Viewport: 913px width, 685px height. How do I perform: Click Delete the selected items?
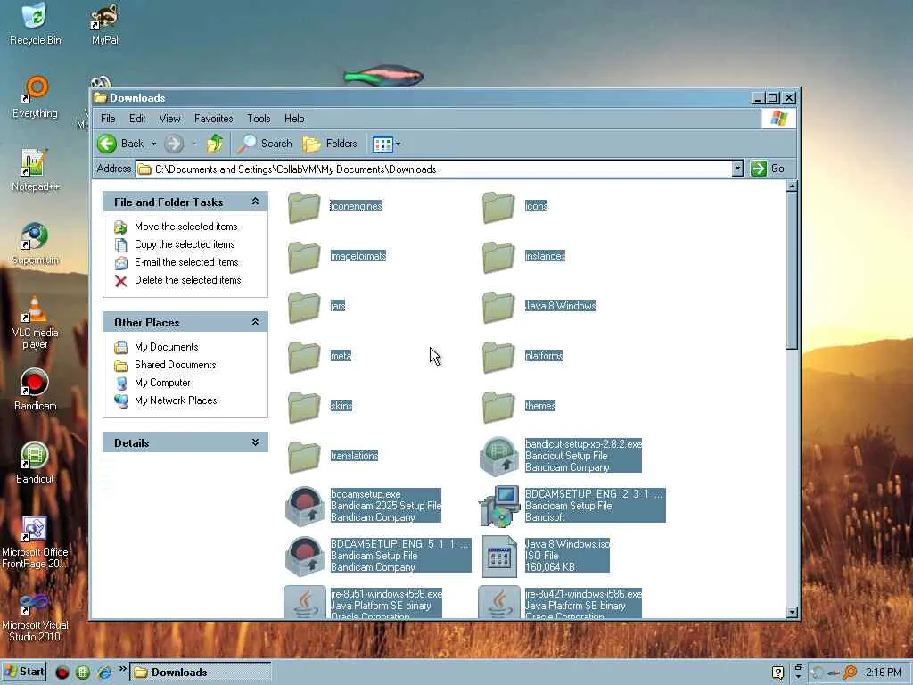(x=187, y=280)
